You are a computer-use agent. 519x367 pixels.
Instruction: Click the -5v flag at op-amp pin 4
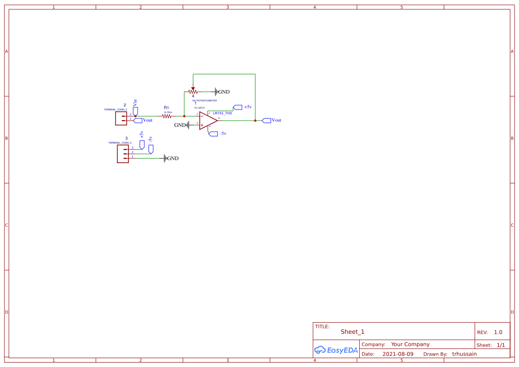pos(214,133)
